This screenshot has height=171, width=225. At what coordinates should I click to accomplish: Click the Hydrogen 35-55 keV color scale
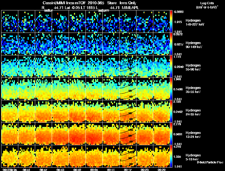[x=171, y=89]
